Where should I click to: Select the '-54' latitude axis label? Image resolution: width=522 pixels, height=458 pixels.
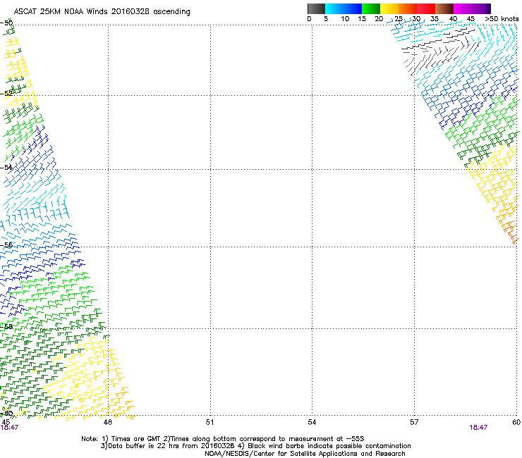[x=6, y=167]
